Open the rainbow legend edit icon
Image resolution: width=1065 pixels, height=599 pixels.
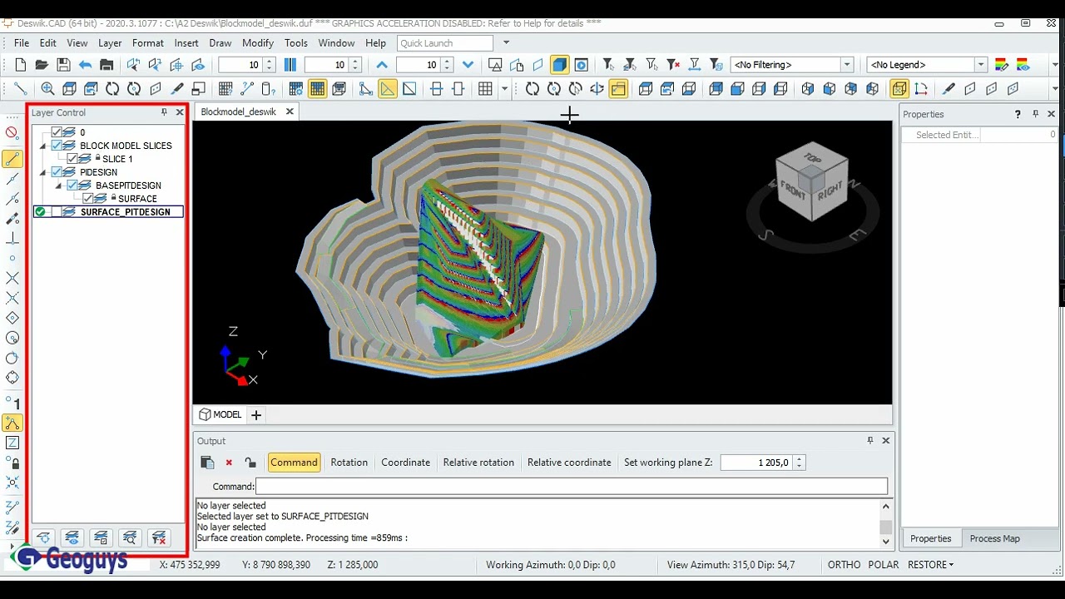click(1002, 65)
